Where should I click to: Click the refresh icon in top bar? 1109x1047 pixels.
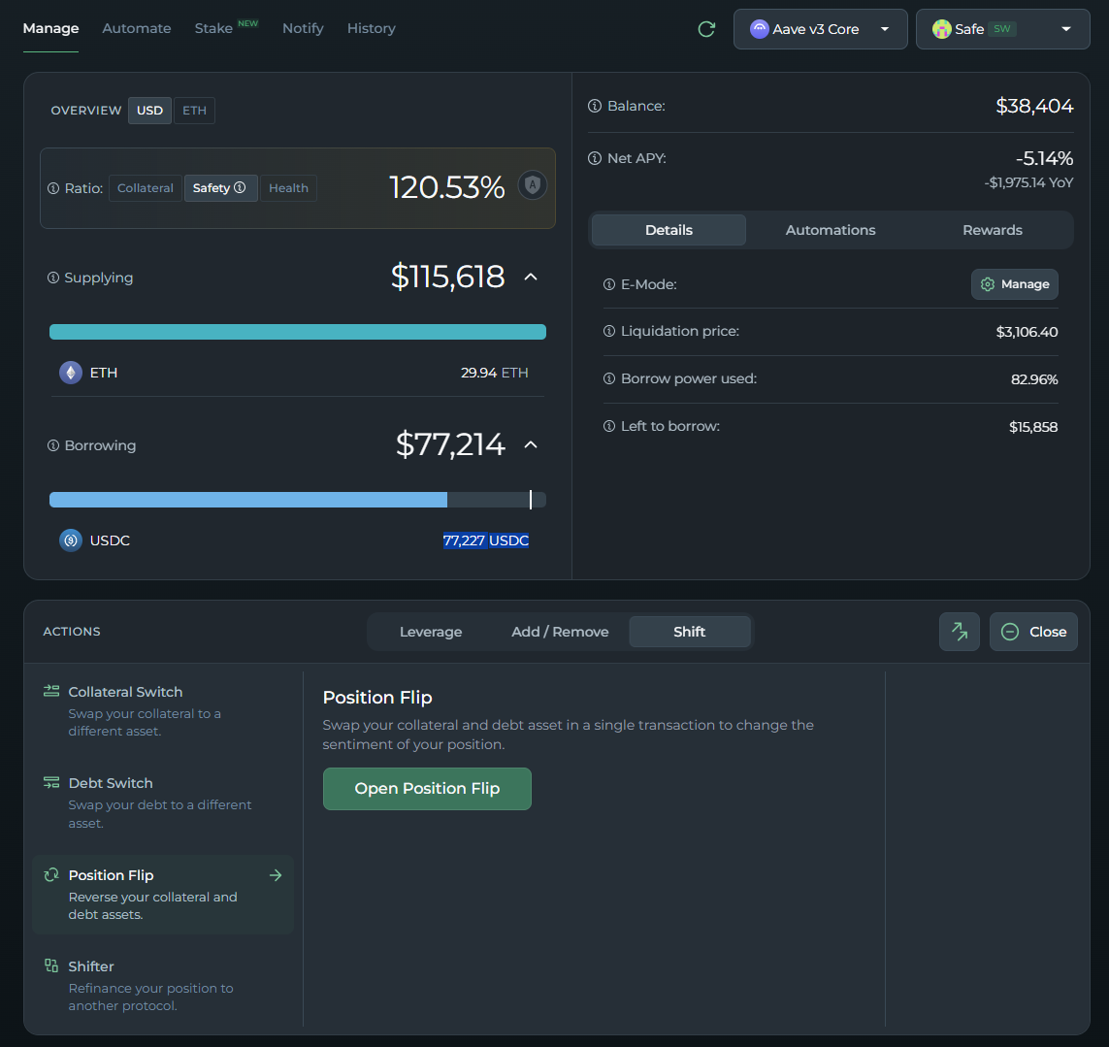point(706,29)
